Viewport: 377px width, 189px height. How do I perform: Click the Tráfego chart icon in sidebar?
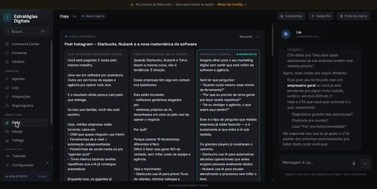[7, 140]
